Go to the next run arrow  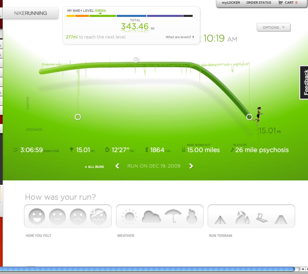click(191, 166)
